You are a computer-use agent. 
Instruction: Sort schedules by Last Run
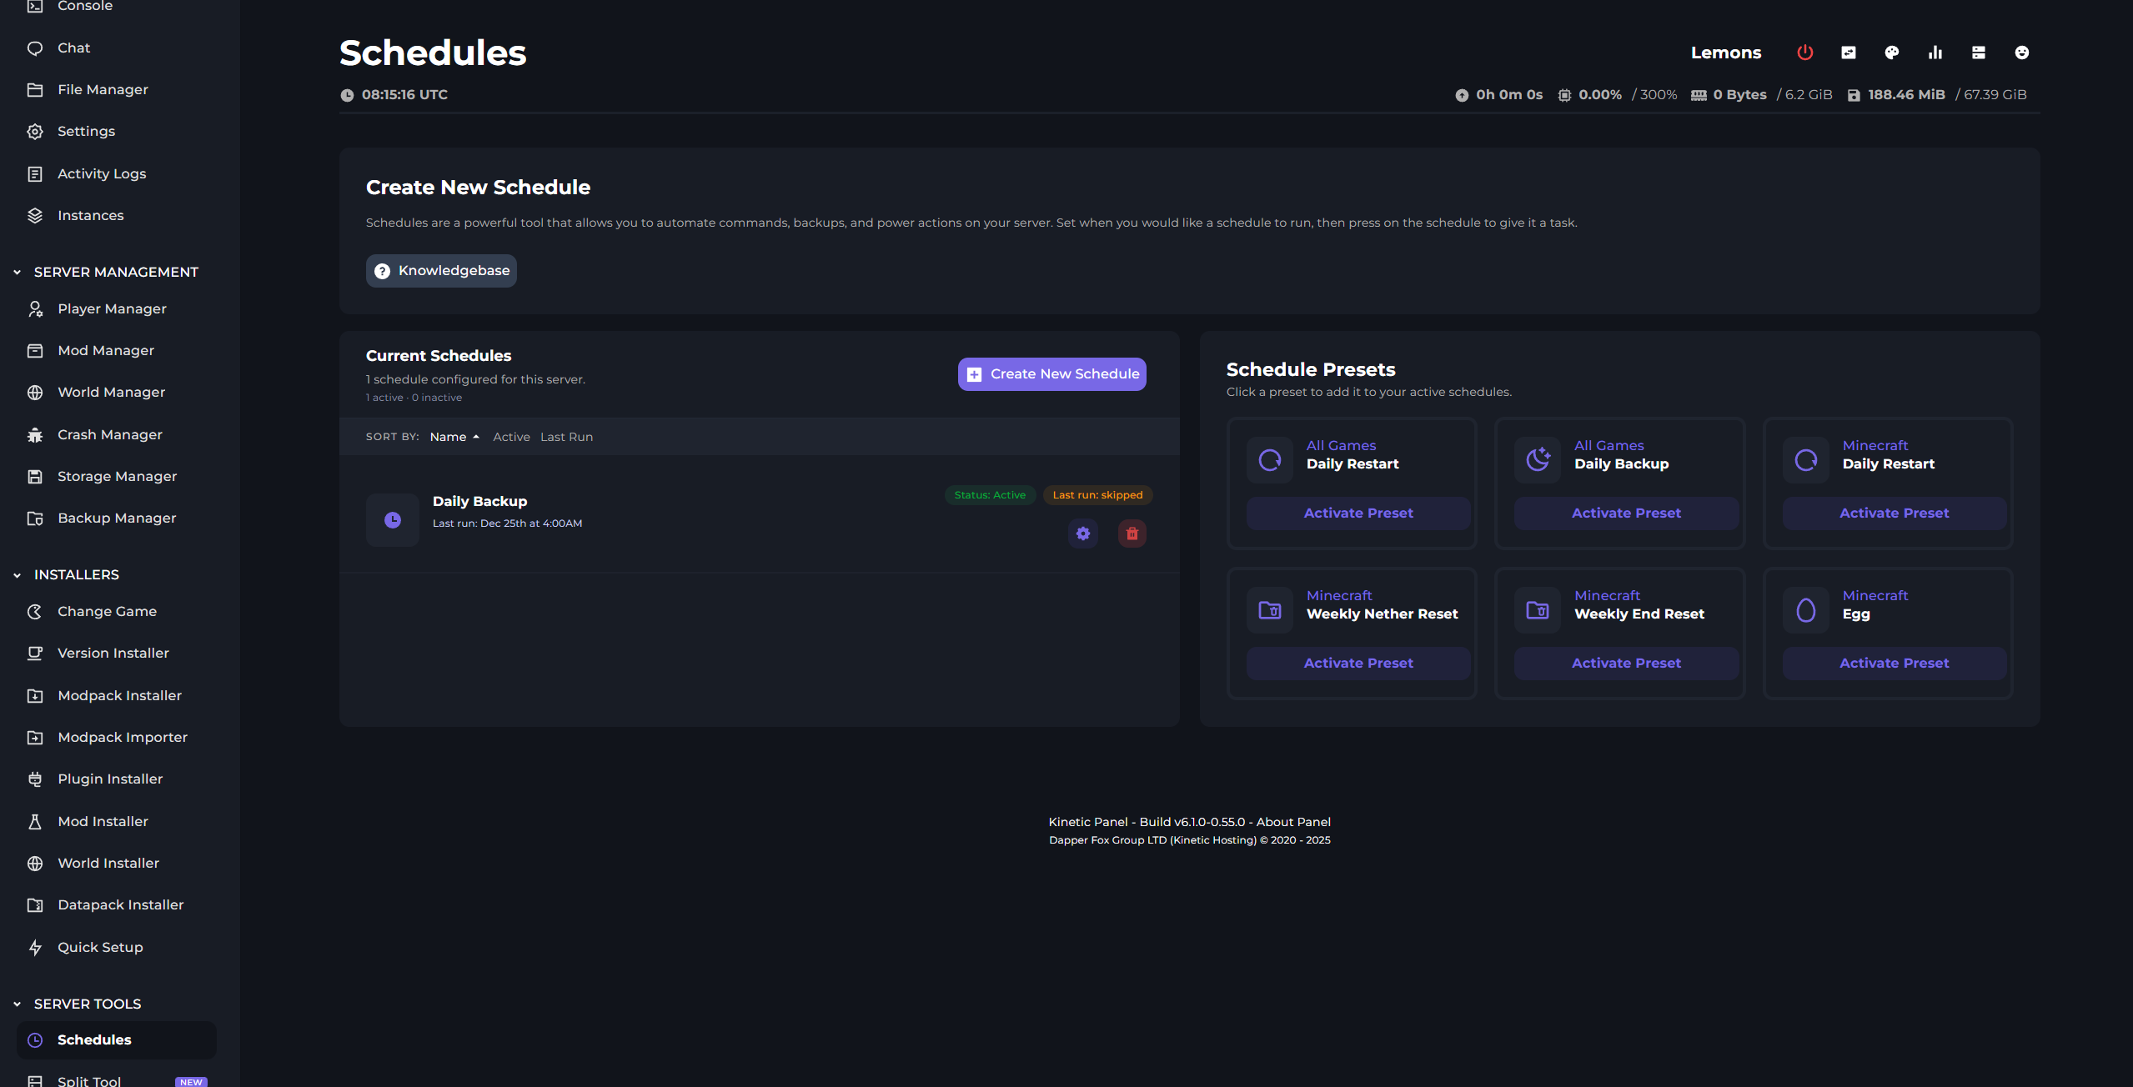point(566,437)
